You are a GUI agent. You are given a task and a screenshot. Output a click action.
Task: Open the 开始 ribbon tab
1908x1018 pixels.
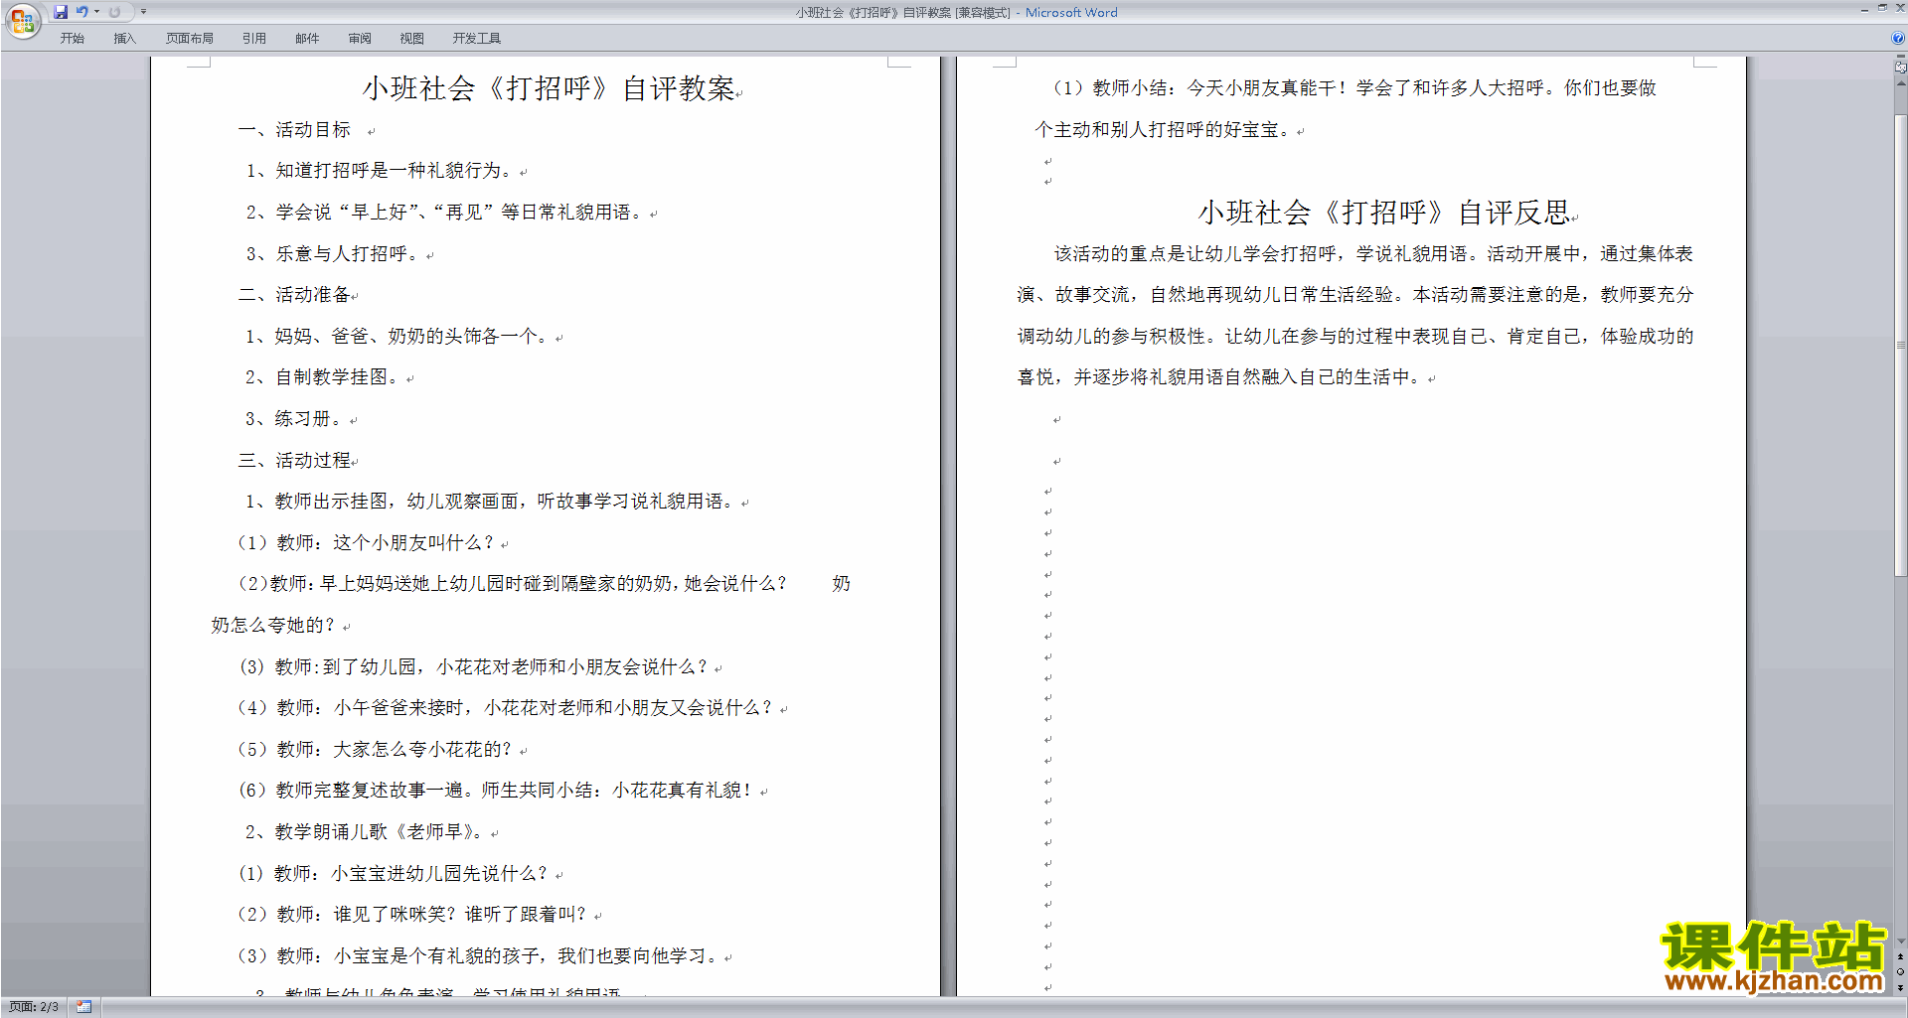tap(72, 39)
